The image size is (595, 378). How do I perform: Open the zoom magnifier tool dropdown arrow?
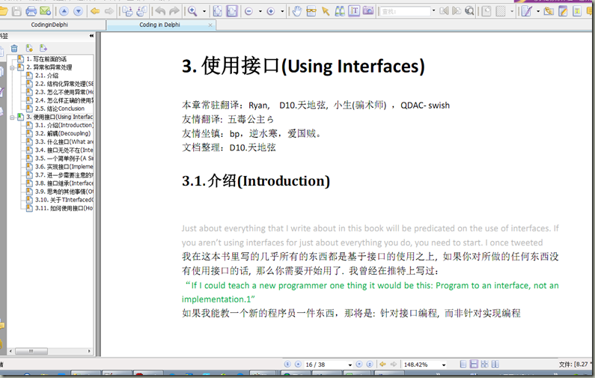(x=204, y=12)
